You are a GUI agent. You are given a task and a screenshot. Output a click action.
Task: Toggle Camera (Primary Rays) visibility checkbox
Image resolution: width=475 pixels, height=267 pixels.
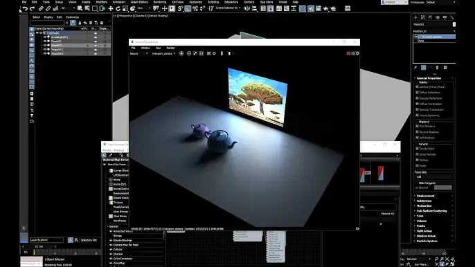pyautogui.click(x=417, y=86)
